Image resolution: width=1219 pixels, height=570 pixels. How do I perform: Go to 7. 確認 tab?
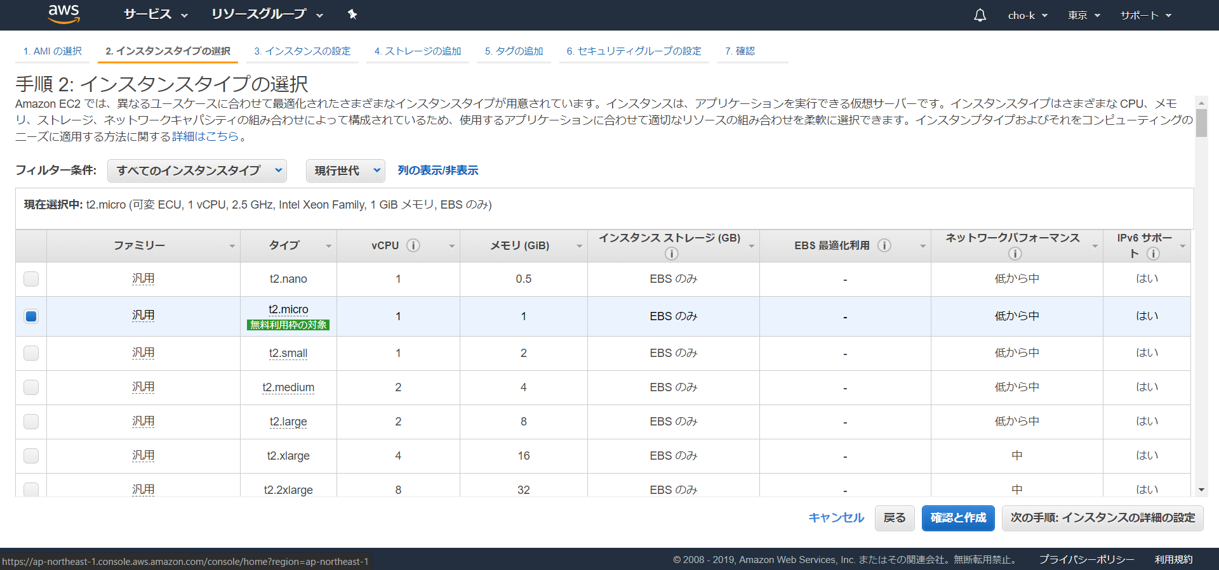pos(740,51)
